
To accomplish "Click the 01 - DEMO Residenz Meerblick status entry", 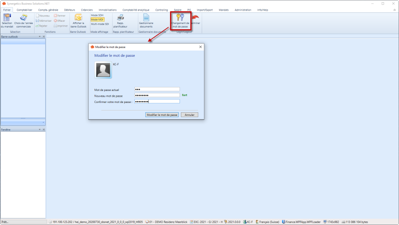I will [x=166, y=222].
